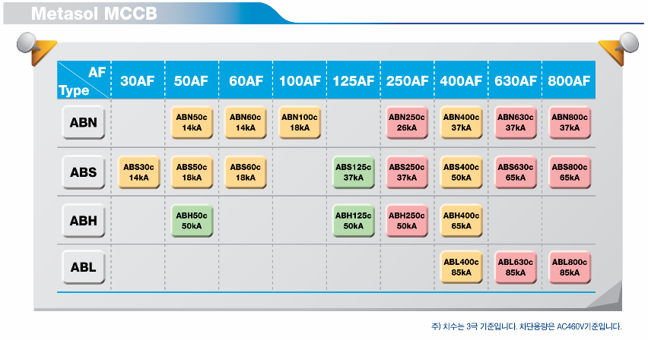Screen dimensions: 648x340
Task: Select the ABH type button
Action: [x=84, y=221]
